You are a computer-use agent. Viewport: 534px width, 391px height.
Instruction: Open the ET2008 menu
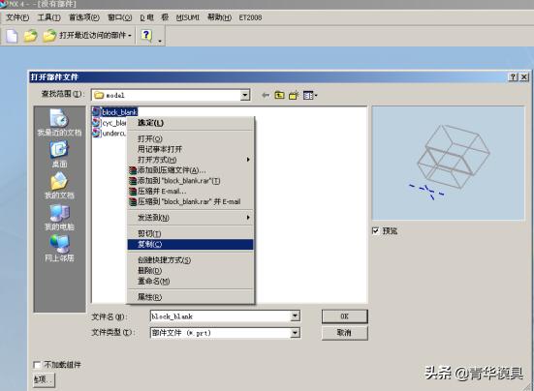[x=250, y=17]
